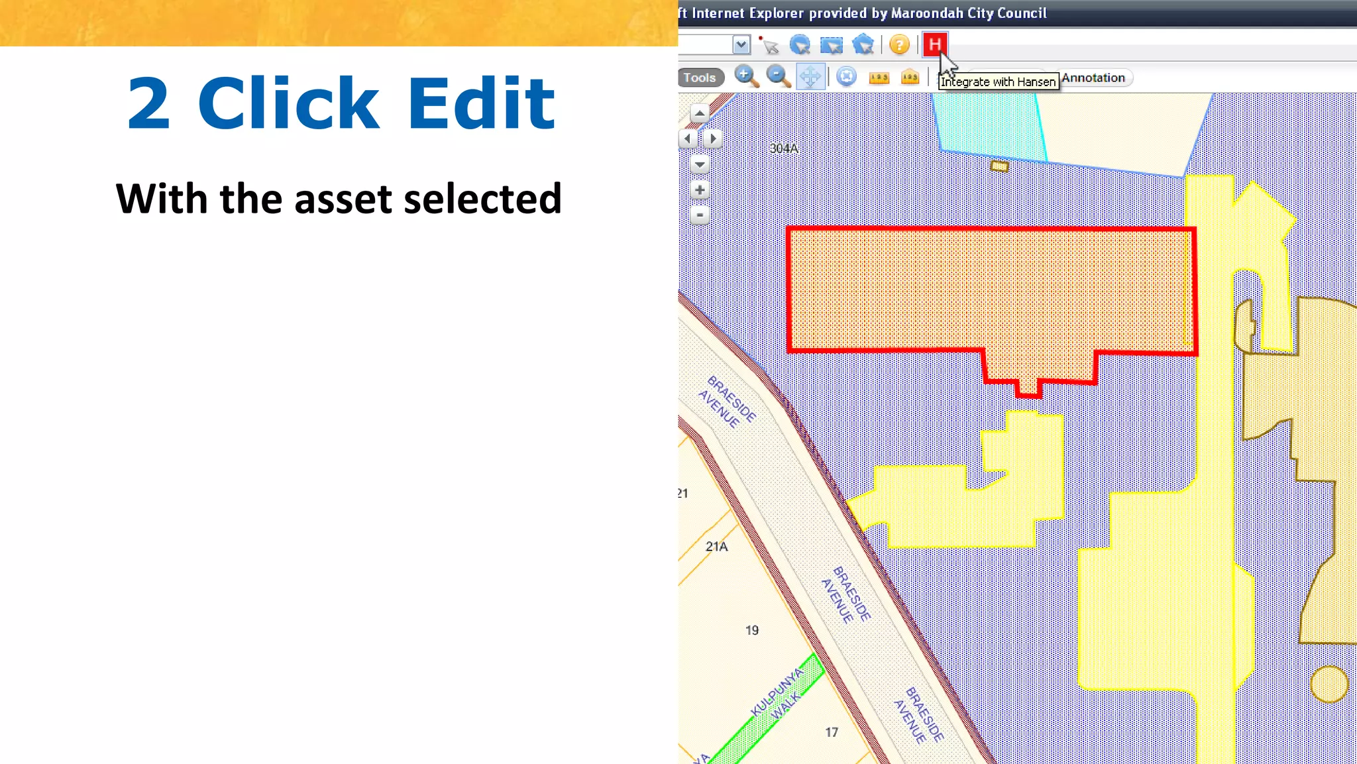The width and height of the screenshot is (1357, 764).
Task: Click the parcel number 17
Action: click(832, 732)
